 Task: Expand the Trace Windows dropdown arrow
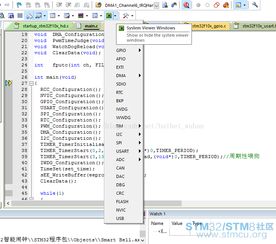(x=101, y=16)
